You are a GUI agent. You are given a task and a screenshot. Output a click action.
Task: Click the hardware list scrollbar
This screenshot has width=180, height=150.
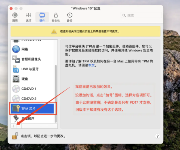[x=56, y=94]
